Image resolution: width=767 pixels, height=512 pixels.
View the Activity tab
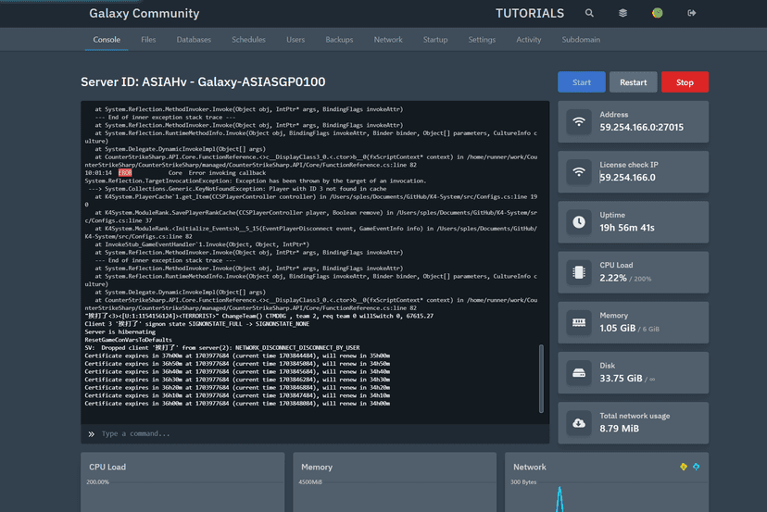click(529, 40)
